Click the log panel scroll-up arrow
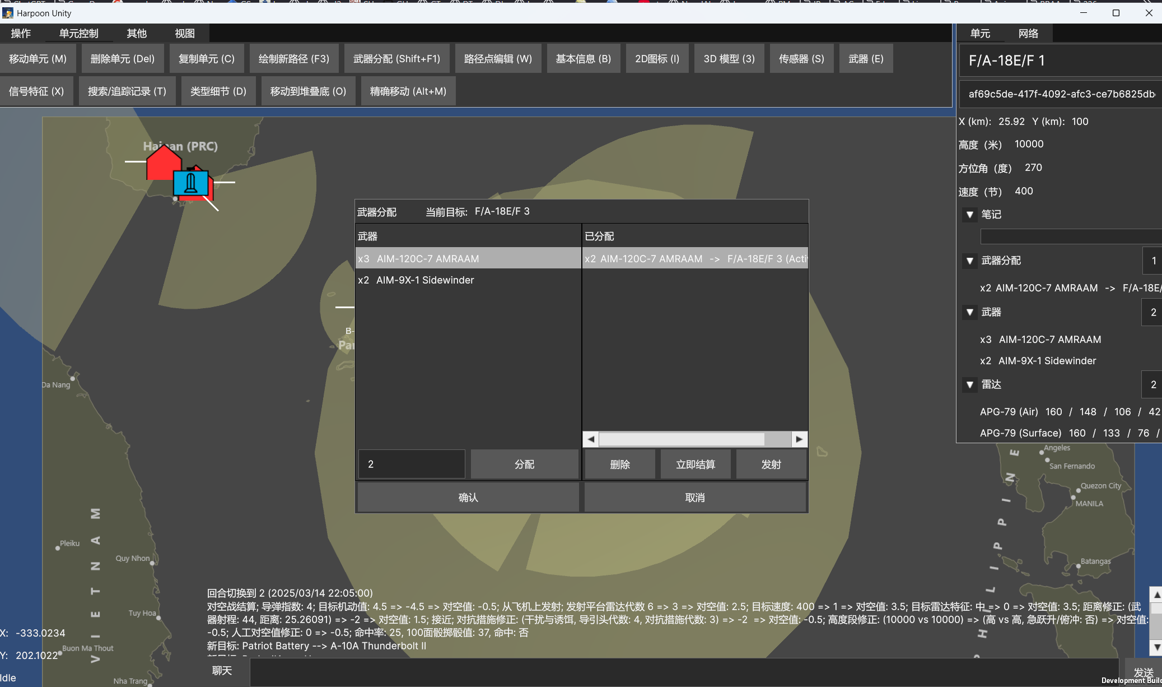 pyautogui.click(x=1156, y=595)
